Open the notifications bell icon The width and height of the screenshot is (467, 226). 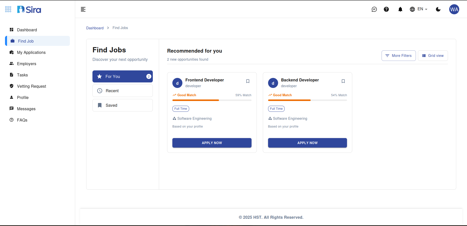(400, 9)
